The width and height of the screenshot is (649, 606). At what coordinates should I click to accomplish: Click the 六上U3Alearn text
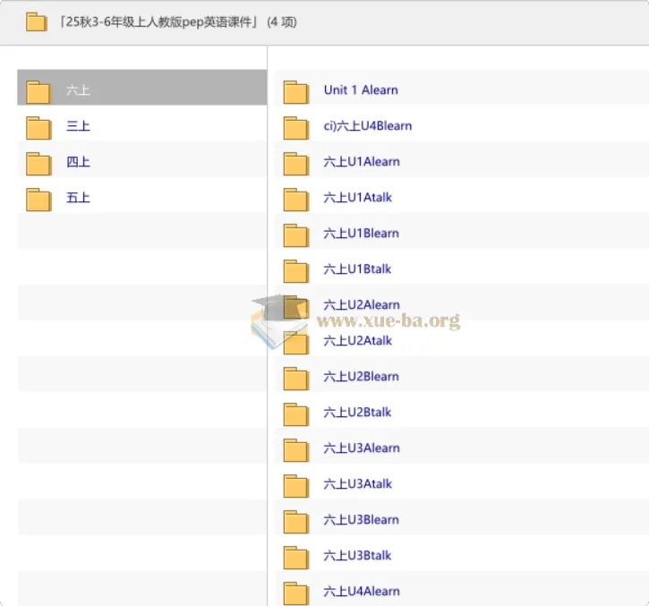tap(362, 448)
